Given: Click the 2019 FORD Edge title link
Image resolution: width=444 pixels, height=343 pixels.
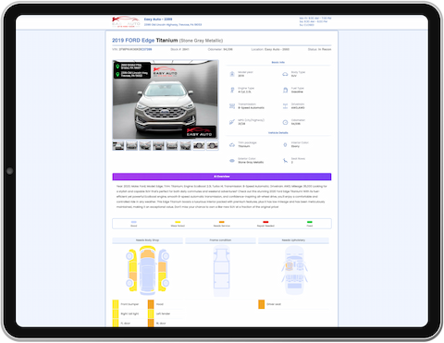Looking at the screenshot, I should tap(133, 41).
